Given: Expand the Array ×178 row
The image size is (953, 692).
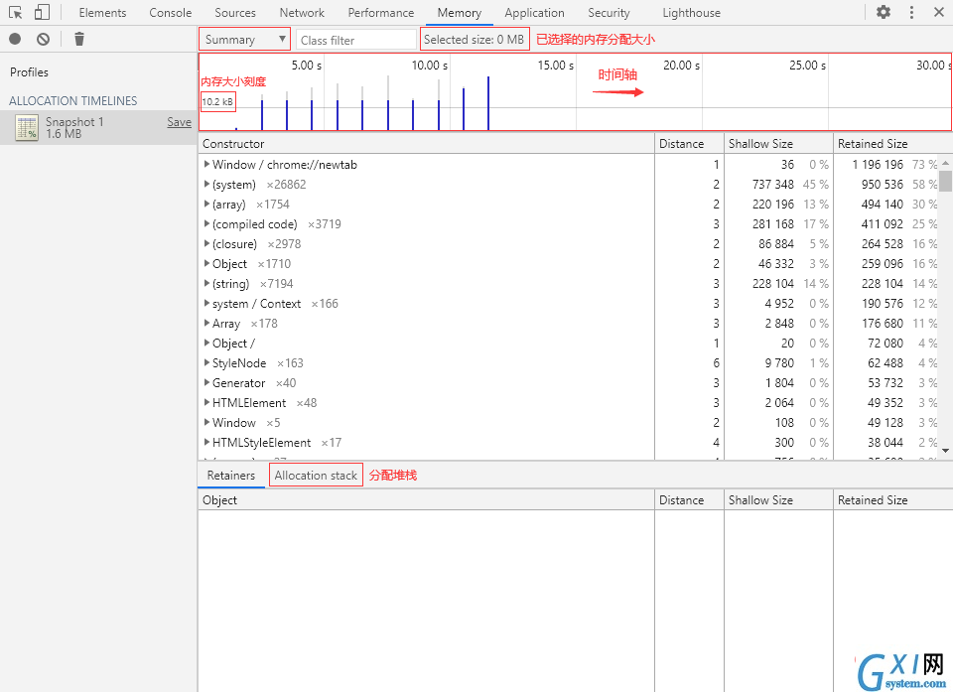Looking at the screenshot, I should tap(206, 324).
